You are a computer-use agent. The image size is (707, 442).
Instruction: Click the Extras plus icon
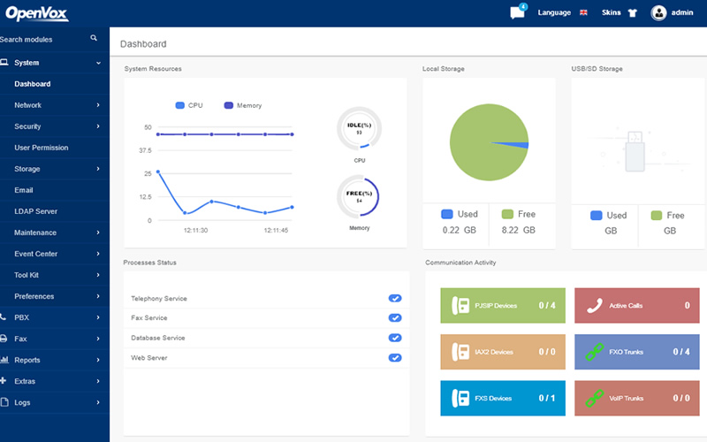[x=4, y=381]
